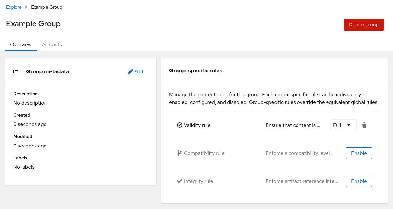
Task: Click the No labels text under Labels
Action: (x=24, y=167)
